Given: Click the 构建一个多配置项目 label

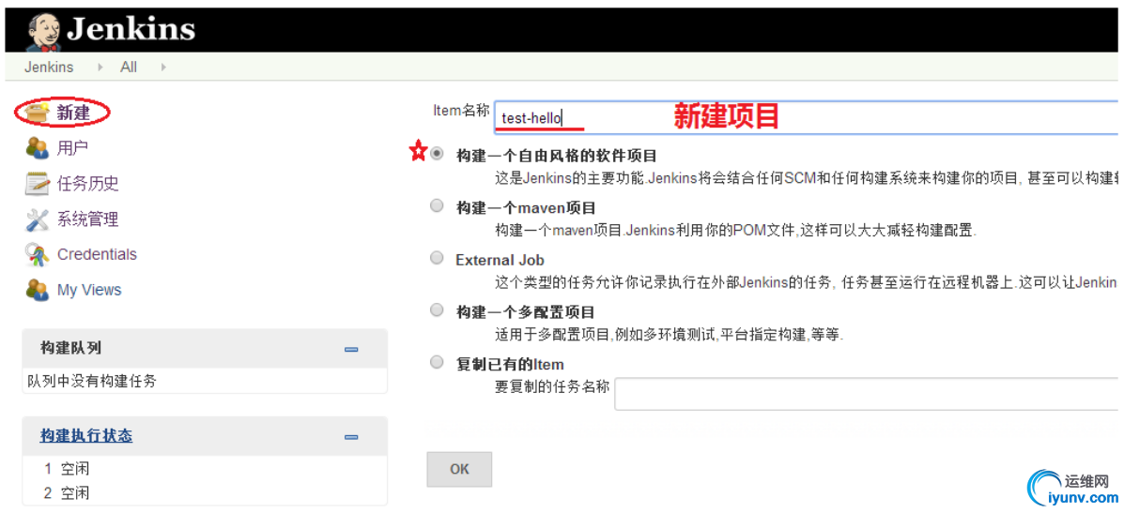Looking at the screenshot, I should click(526, 312).
